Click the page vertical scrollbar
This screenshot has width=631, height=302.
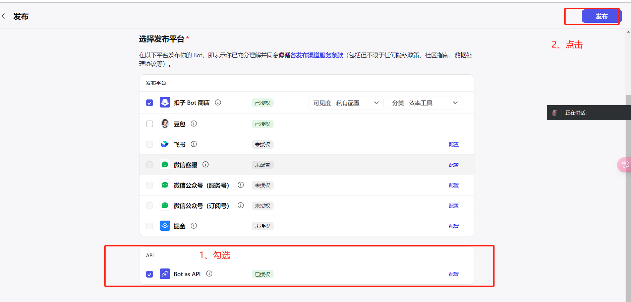[628, 198]
